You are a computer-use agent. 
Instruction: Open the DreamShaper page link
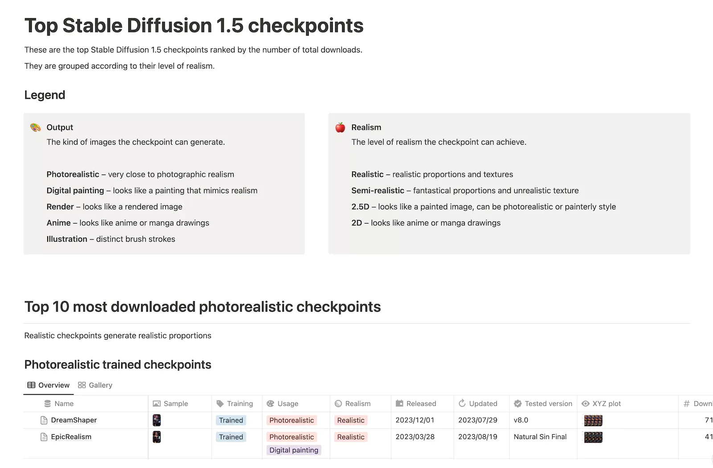tap(74, 420)
